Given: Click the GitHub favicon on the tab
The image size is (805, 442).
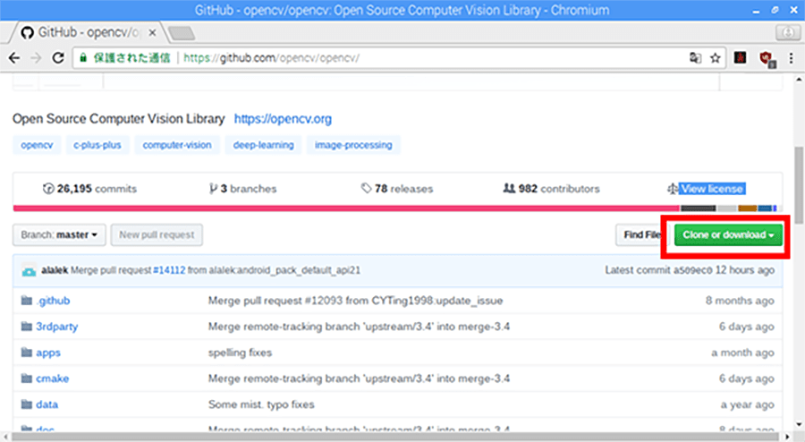Looking at the screenshot, I should (28, 33).
